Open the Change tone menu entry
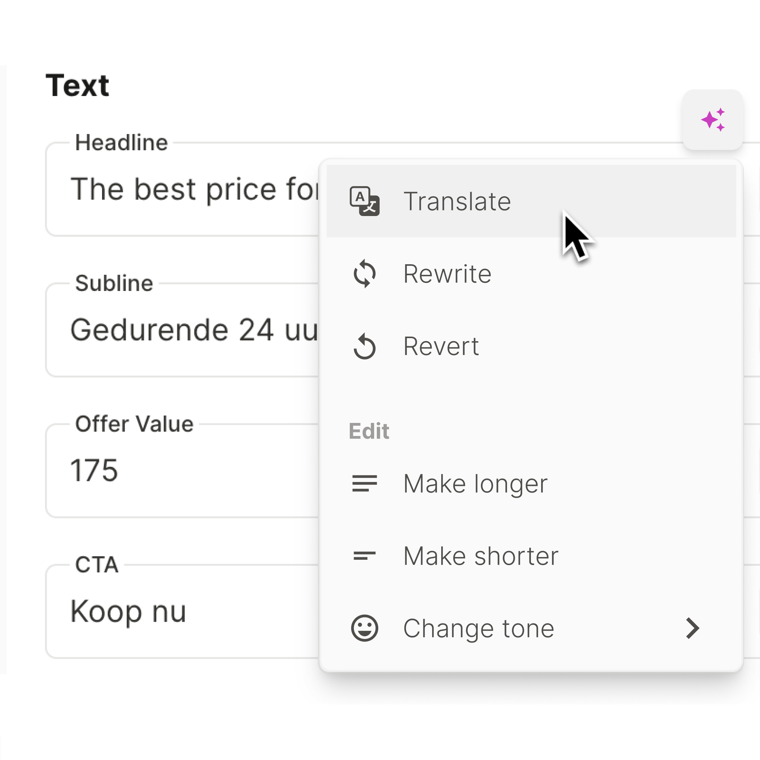 (479, 628)
